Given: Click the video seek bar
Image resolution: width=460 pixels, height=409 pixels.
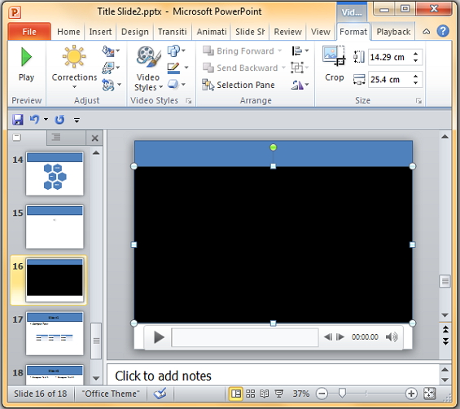Looking at the screenshot, I should pyautogui.click(x=245, y=337).
